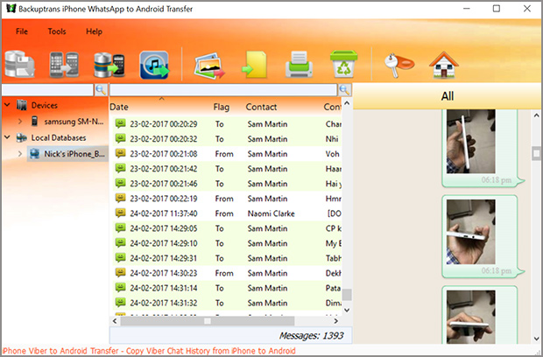Click the green printer toolbar icon
The image size is (543, 357).
pos(300,65)
